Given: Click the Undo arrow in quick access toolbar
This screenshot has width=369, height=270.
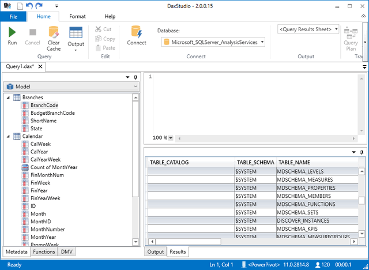Looking at the screenshot, I should pyautogui.click(x=29, y=6).
